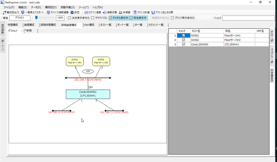277x162 pixels.
Task: Launch the アドレス計算 calculator icon
Action: coord(135,12)
